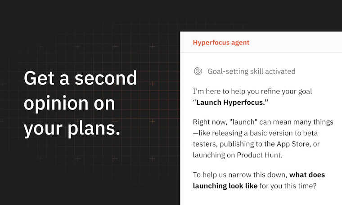This screenshot has width=342, height=205.
Task: Click the goal-setting skill spiral icon
Action: click(198, 71)
